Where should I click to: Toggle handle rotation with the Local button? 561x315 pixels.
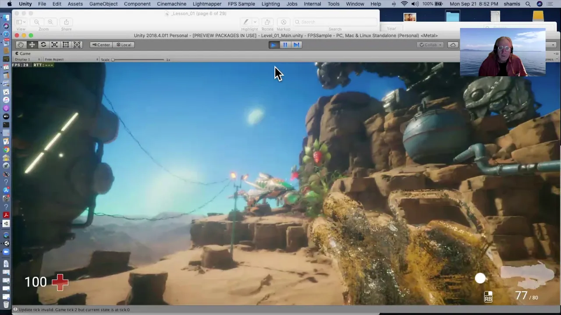123,45
